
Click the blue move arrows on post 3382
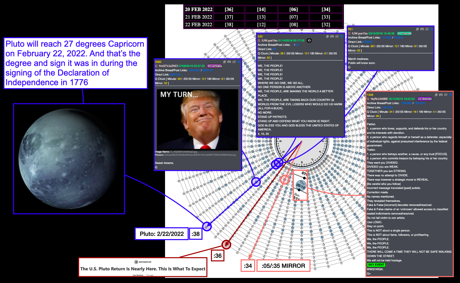[x=239, y=62]
